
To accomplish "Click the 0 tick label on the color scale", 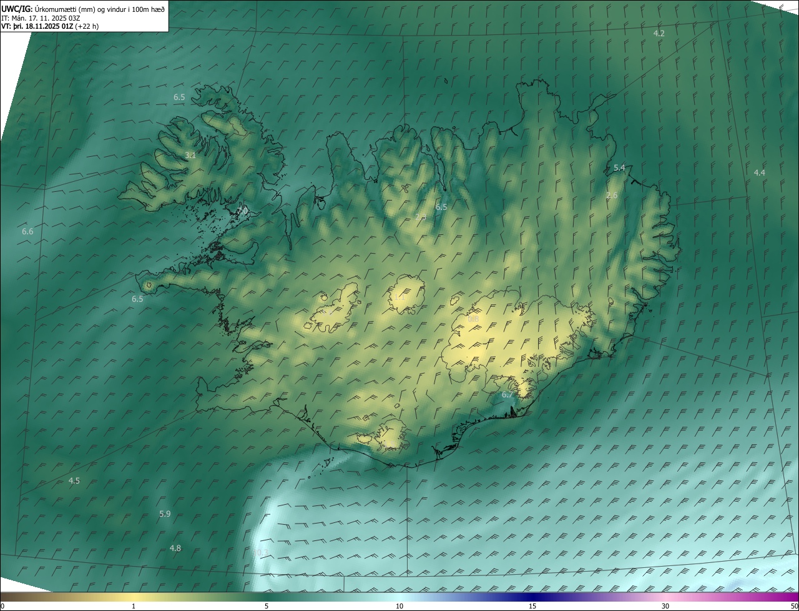I will (x=2, y=606).
